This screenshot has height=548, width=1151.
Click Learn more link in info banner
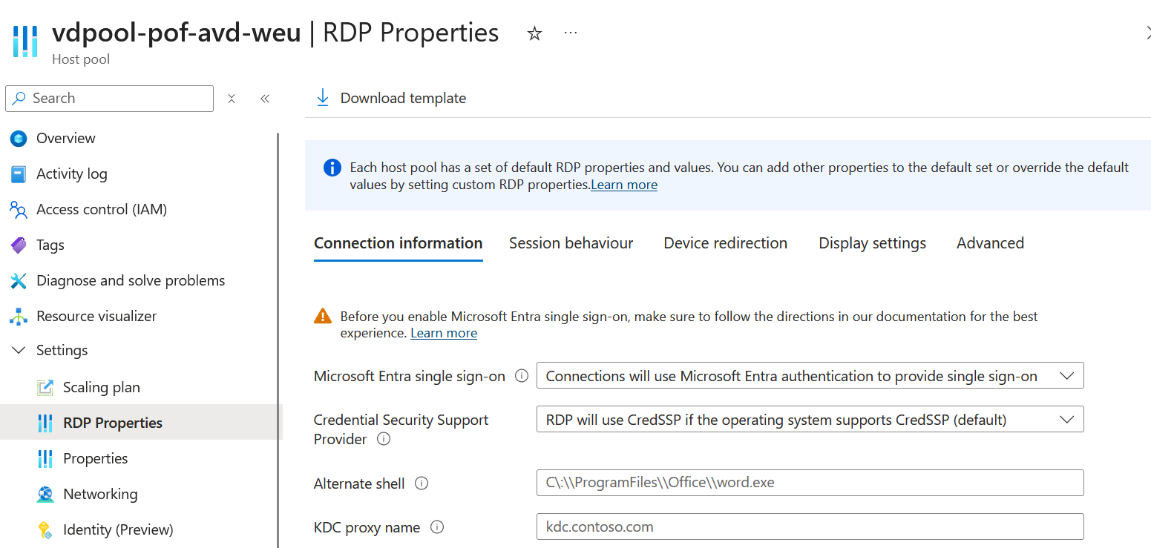(623, 185)
